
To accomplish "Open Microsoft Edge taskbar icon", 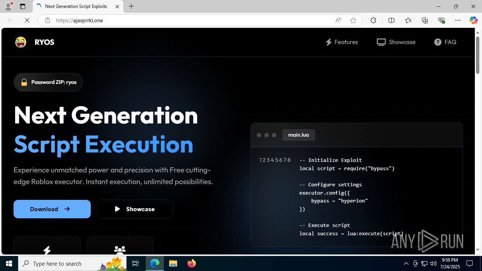I will [155, 263].
